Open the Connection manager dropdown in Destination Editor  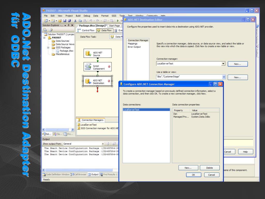tap(223, 64)
